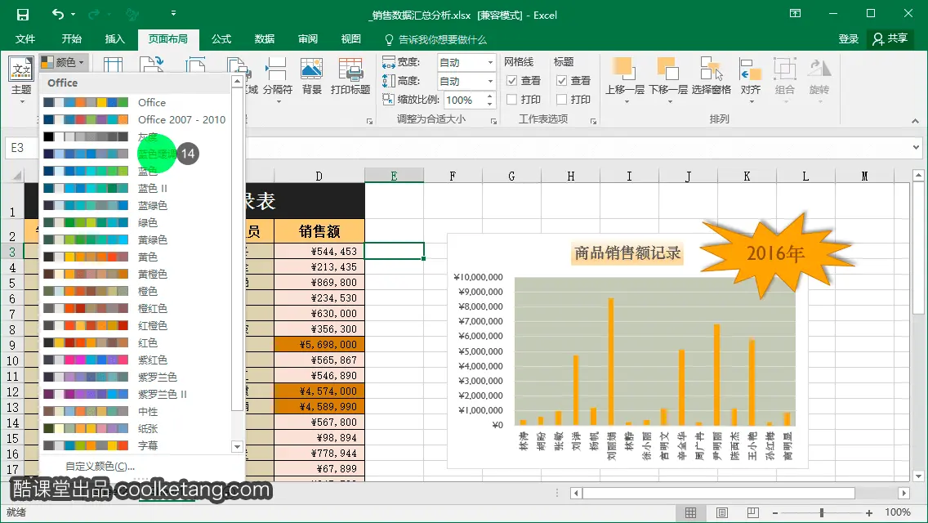This screenshot has height=523, width=928.
Task: Select row header 9
Action: [11, 345]
